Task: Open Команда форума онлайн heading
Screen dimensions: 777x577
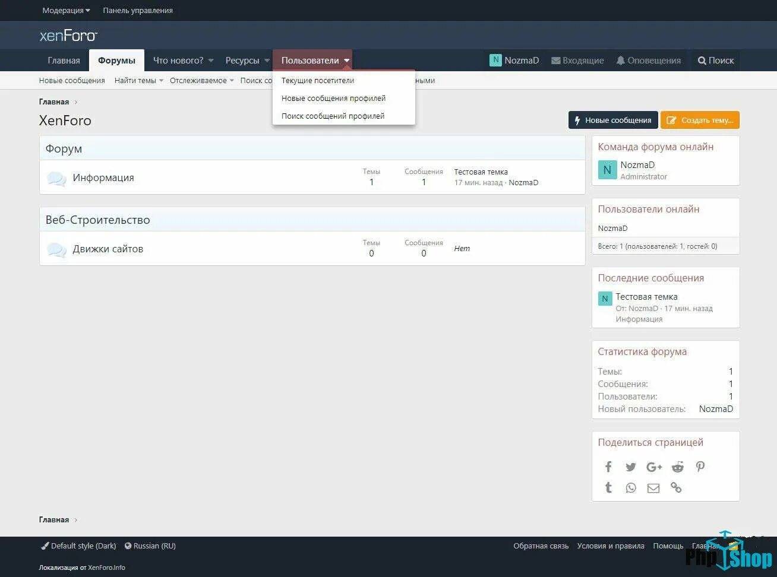Action: pyautogui.click(x=656, y=147)
